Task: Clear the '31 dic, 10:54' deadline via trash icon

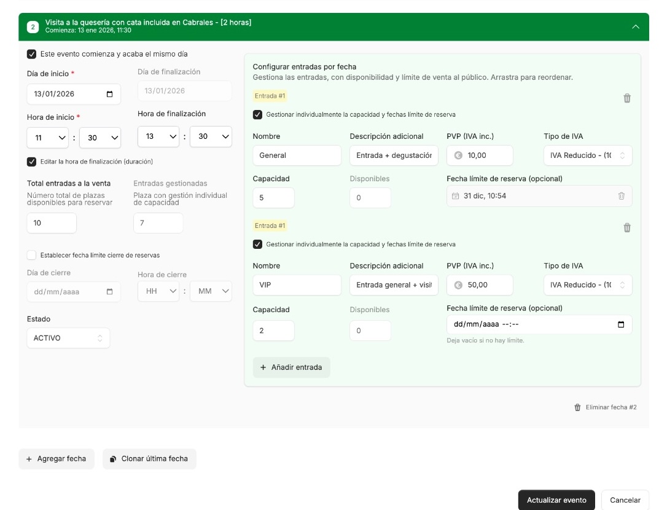Action: pyautogui.click(x=622, y=195)
